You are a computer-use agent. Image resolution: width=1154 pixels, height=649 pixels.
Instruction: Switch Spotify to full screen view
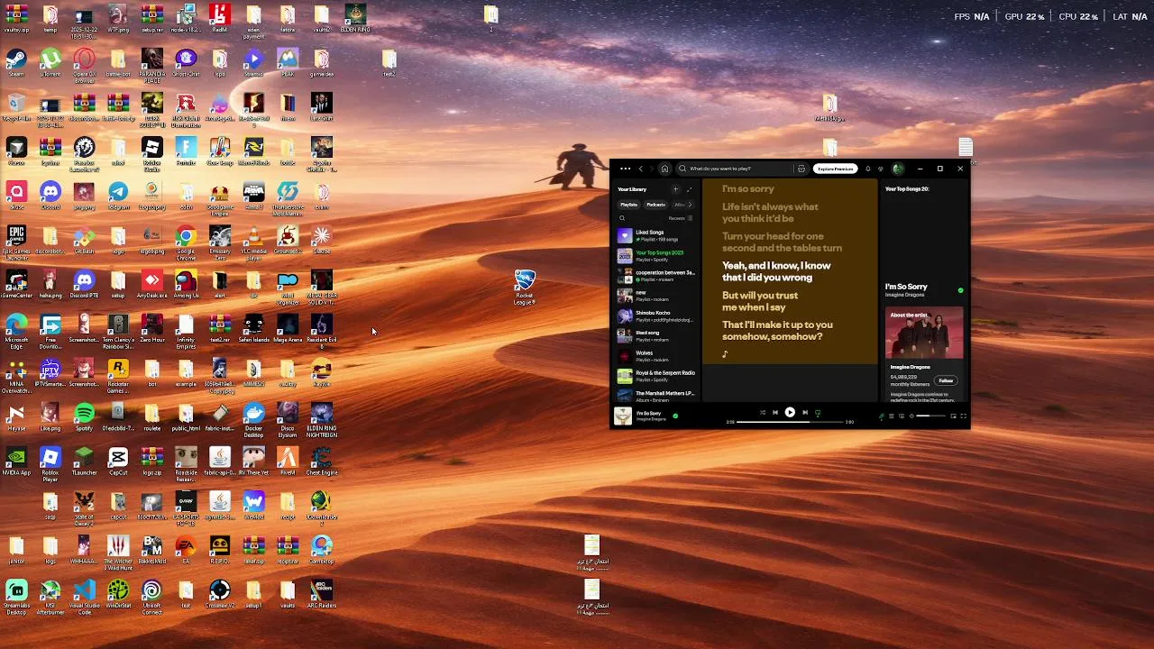[963, 416]
